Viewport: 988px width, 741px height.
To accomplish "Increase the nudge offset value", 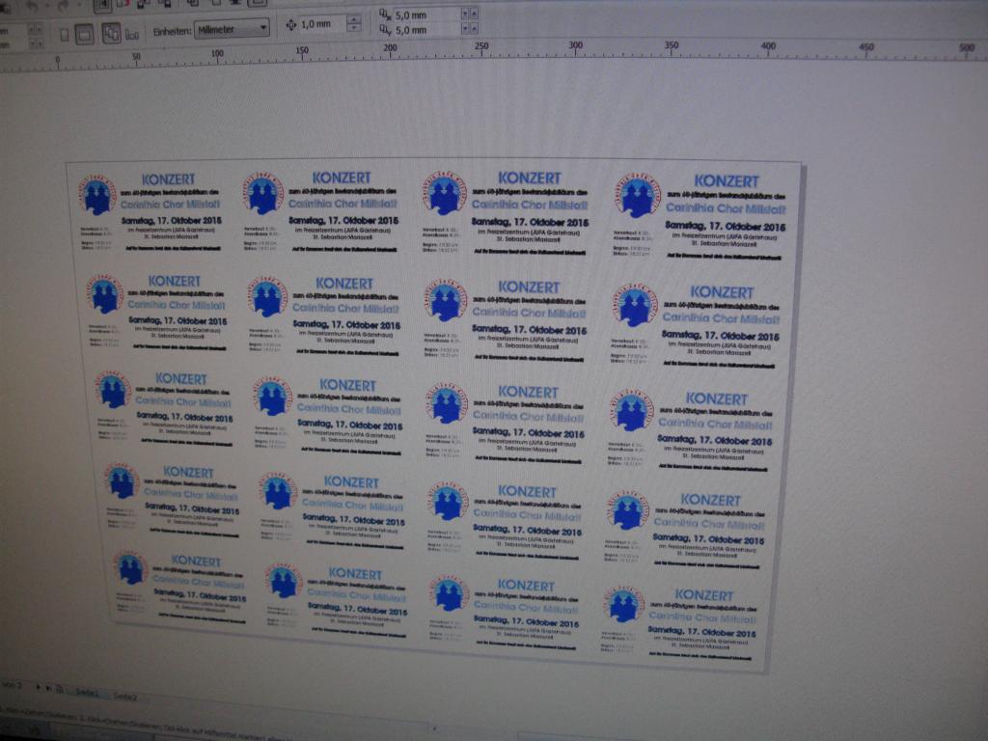I will [x=353, y=19].
